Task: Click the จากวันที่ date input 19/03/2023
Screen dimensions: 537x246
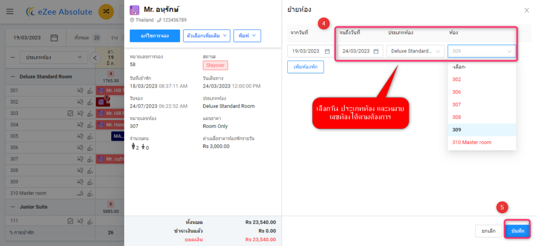Action: [x=310, y=51]
